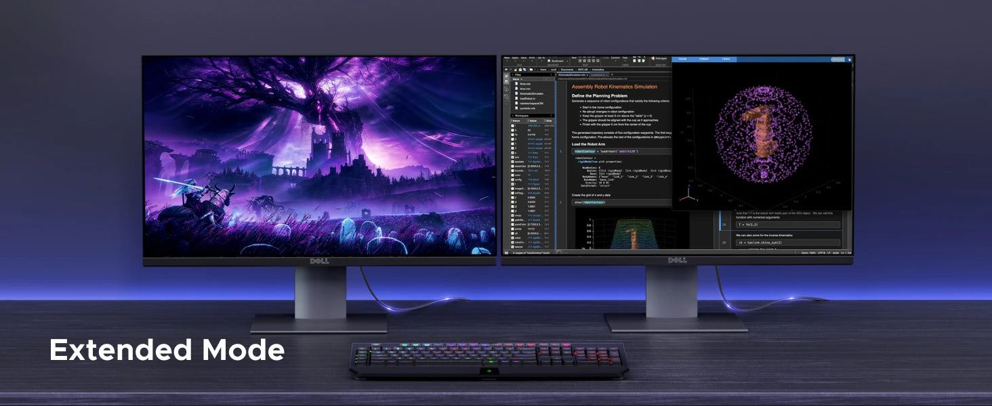The height and width of the screenshot is (406, 992).
Task: Click the New file toolbar button
Action: coord(507,60)
